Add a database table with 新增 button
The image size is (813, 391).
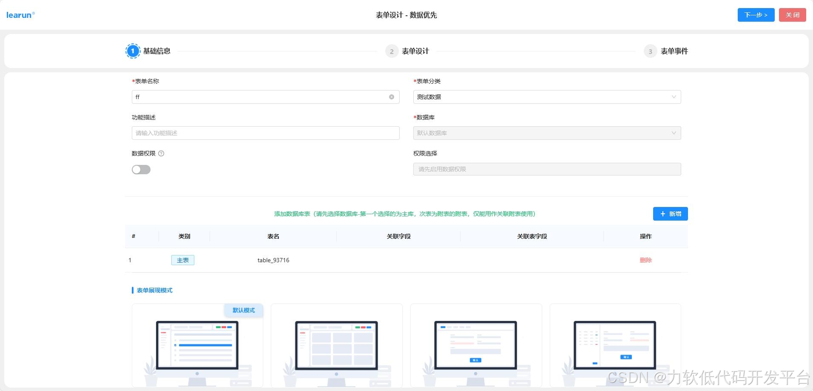point(670,214)
